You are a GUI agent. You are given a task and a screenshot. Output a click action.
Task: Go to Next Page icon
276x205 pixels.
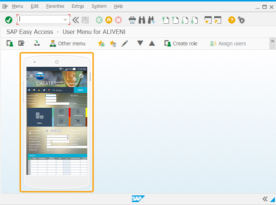[x=185, y=20]
